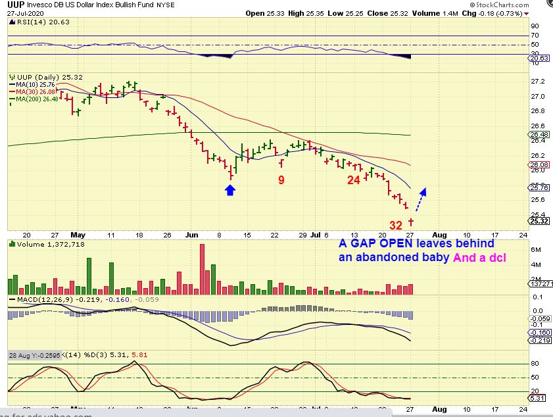Click the 70 level label on RSI axis

[535, 36]
